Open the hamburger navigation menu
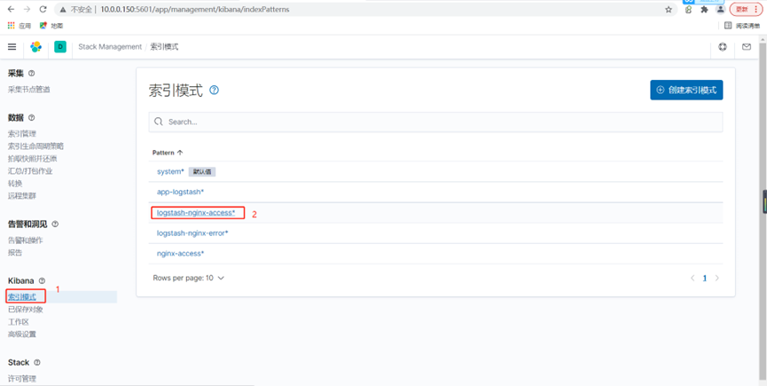The image size is (767, 386). (12, 47)
